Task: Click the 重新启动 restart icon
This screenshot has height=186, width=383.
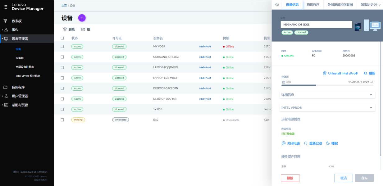Action: pyautogui.click(x=306, y=143)
